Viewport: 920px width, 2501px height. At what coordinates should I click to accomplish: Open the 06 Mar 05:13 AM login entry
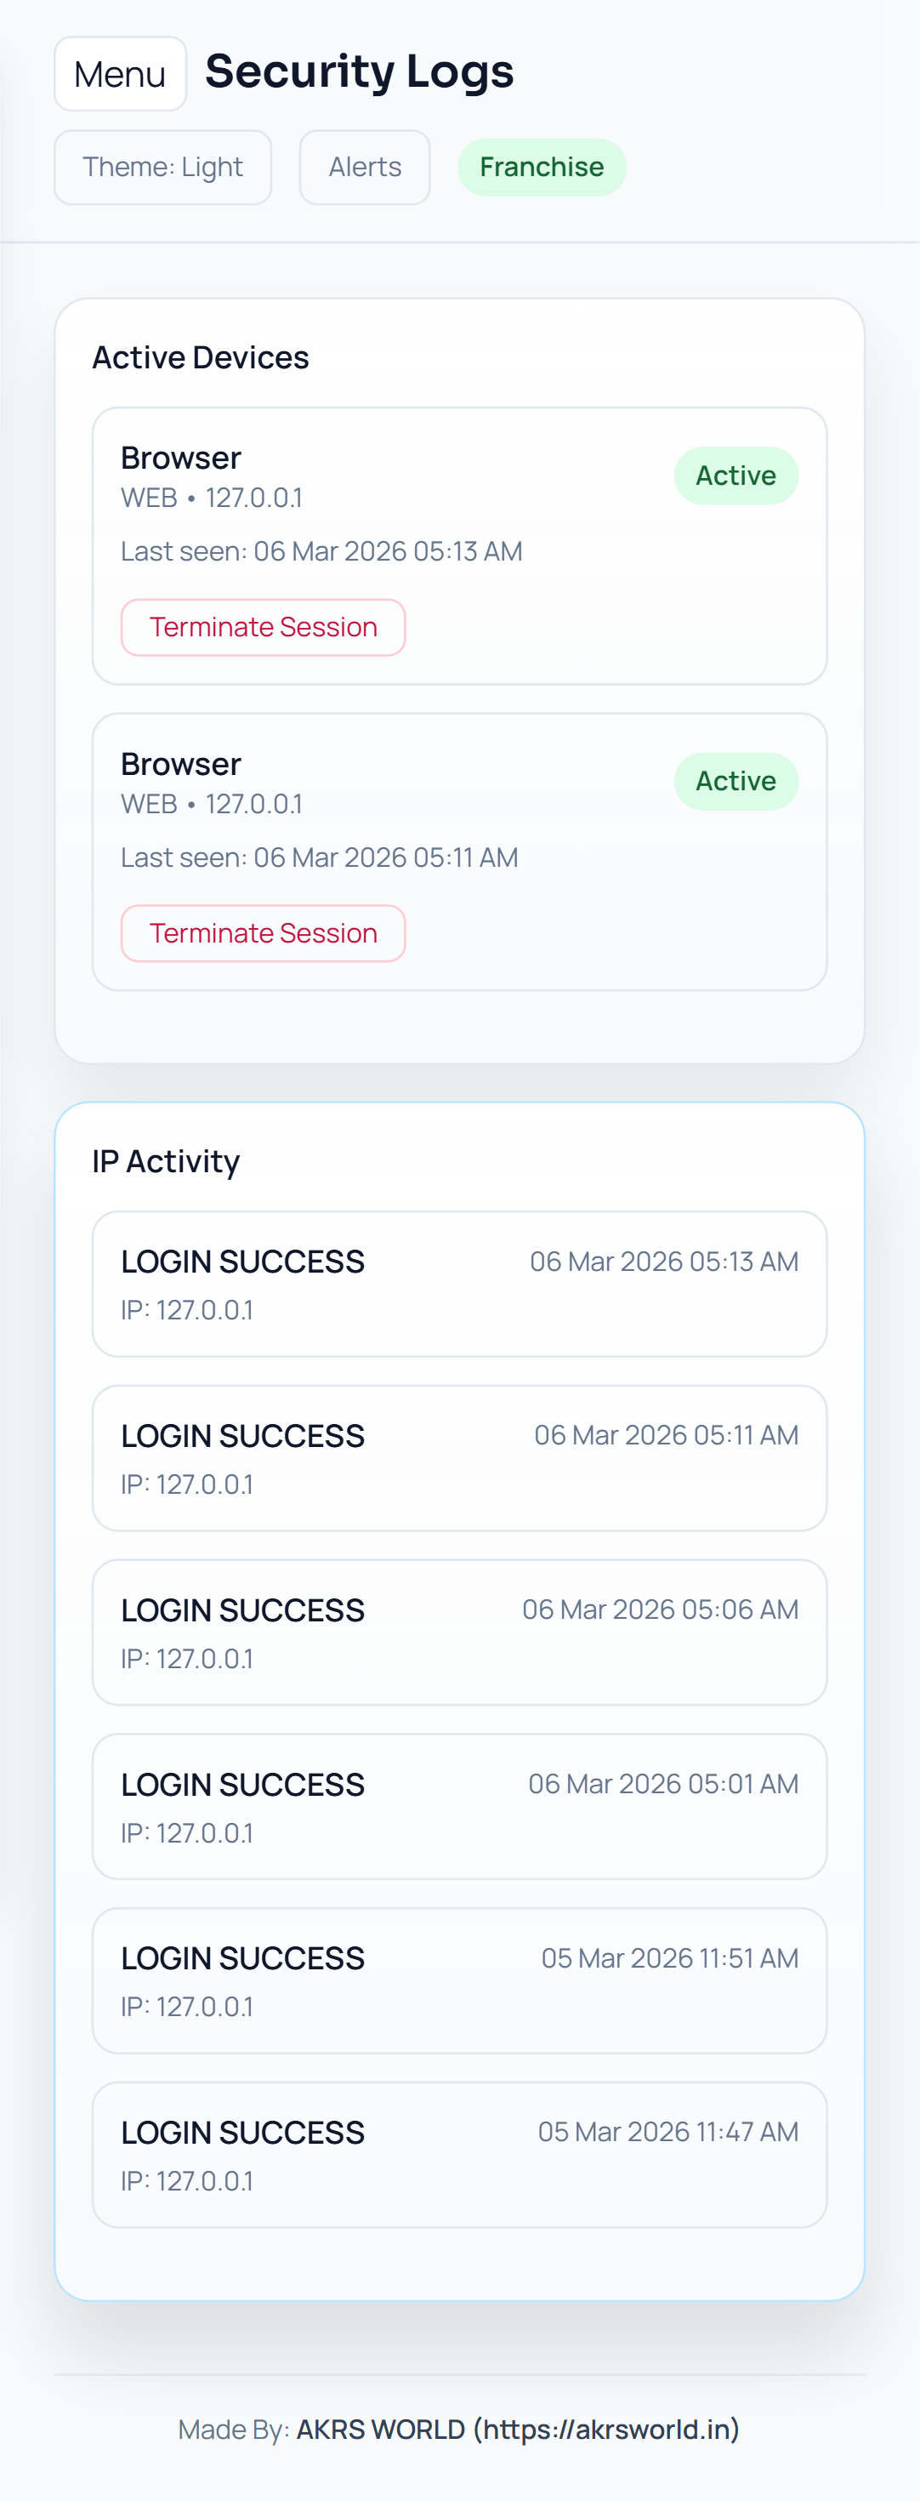(459, 1284)
